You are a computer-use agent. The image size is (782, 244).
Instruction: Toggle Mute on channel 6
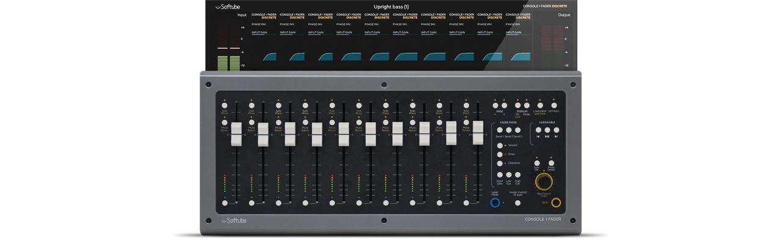tap(359, 123)
